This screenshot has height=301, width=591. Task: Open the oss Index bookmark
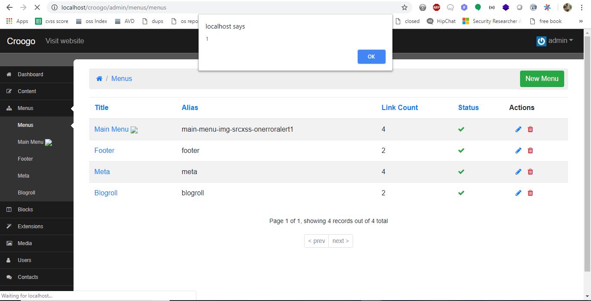[x=91, y=21]
